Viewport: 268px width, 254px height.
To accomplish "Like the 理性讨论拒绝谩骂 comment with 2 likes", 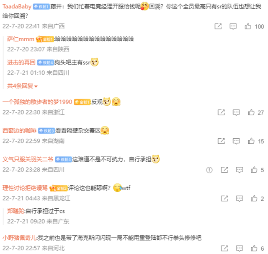I will 254,198.
